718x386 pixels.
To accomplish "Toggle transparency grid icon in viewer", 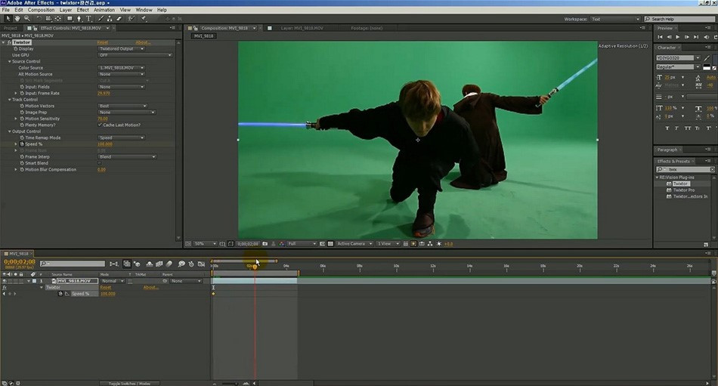I will tap(330, 243).
